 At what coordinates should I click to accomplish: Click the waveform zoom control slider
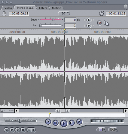[x=8, y=111]
